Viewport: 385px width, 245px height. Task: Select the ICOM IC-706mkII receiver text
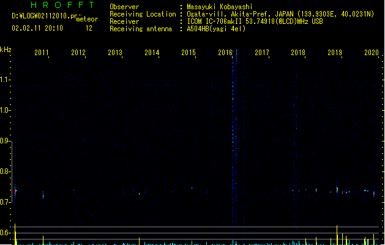pos(255,21)
